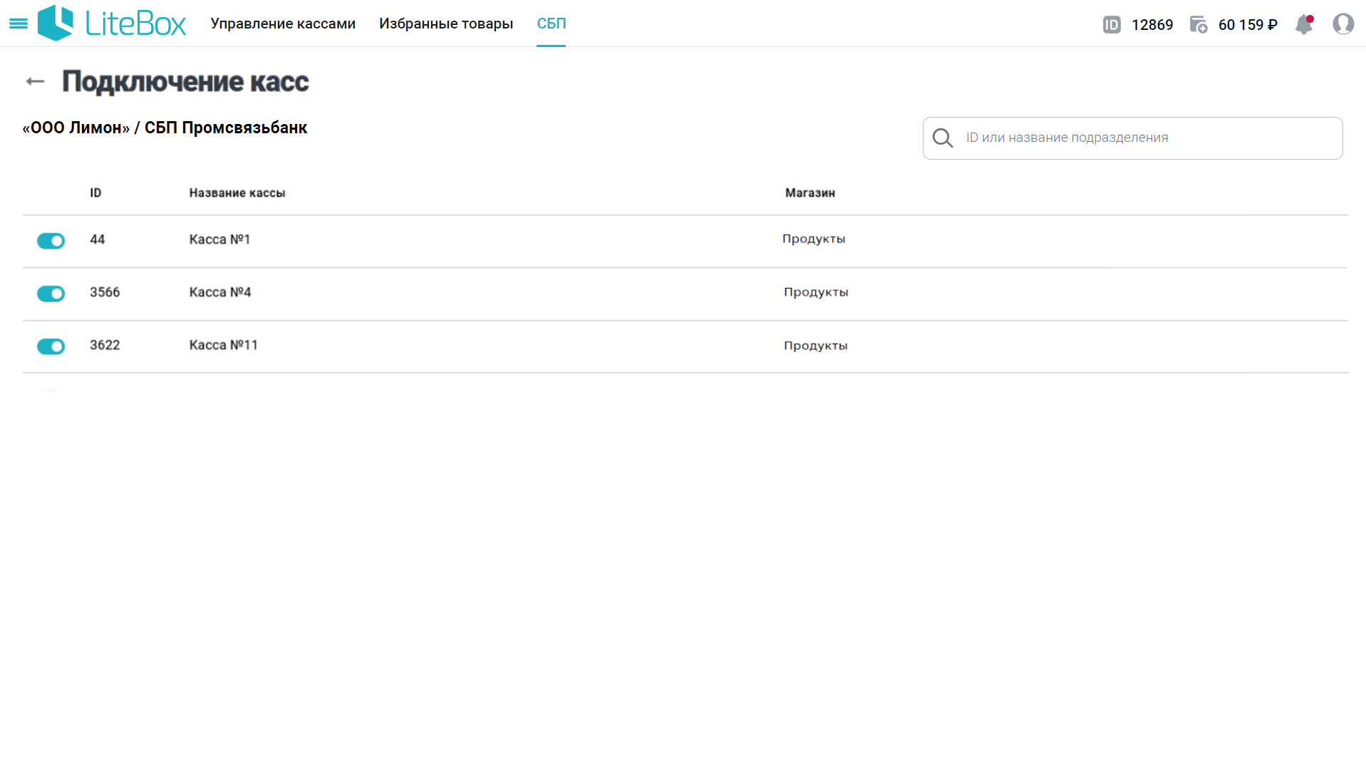This screenshot has height=769, width=1366.
Task: Click Магазин column header
Action: (x=810, y=193)
